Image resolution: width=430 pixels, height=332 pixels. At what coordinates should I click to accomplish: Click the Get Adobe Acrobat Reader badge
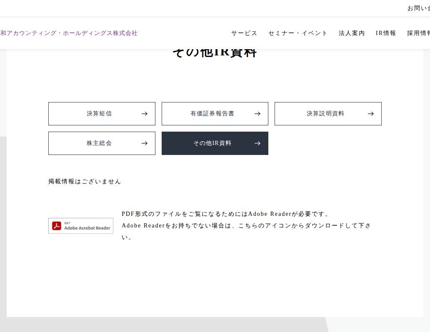click(x=81, y=226)
